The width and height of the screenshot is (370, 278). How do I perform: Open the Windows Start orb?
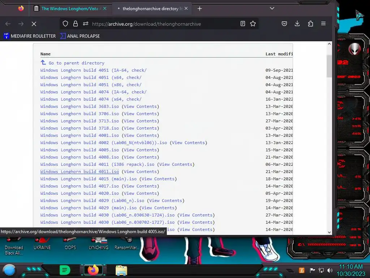9,270
